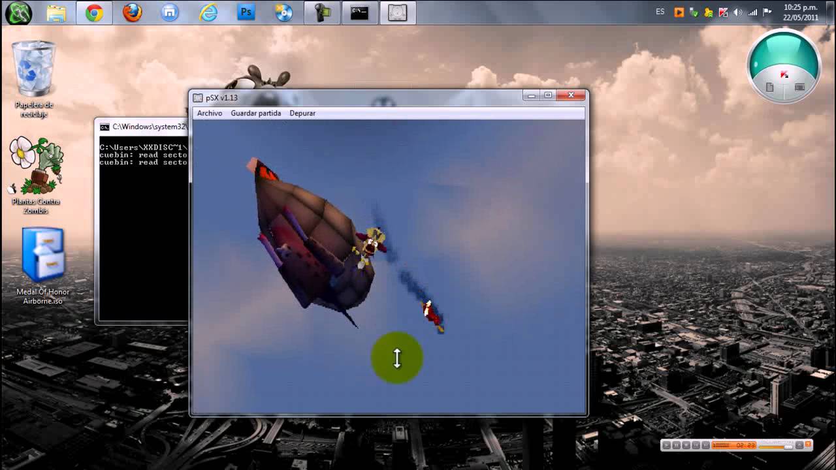Click the ES language indicator
836x470 pixels.
(660, 12)
